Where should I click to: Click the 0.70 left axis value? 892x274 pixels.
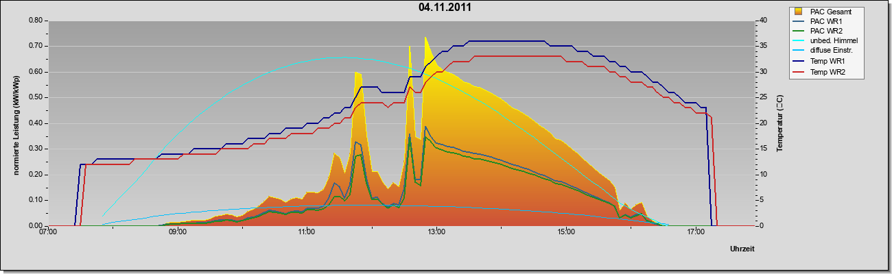36,47
